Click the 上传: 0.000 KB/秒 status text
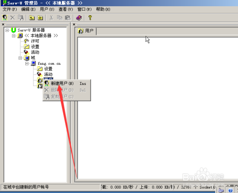This screenshot has width=238, height=193. (156, 187)
